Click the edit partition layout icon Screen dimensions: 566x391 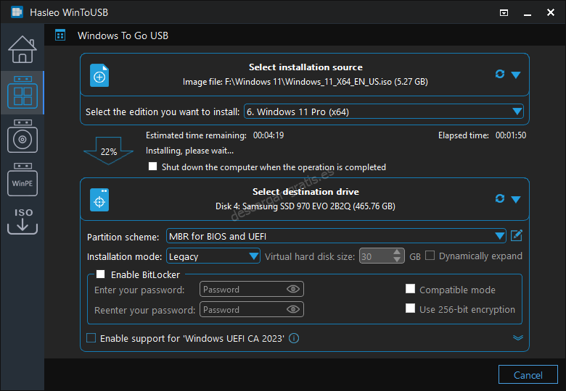point(517,236)
